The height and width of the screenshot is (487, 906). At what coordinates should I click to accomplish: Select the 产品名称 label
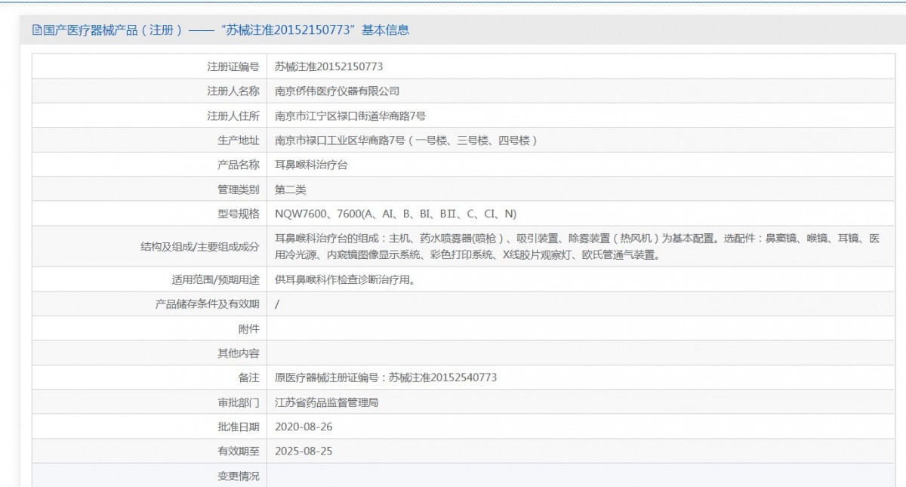point(239,165)
